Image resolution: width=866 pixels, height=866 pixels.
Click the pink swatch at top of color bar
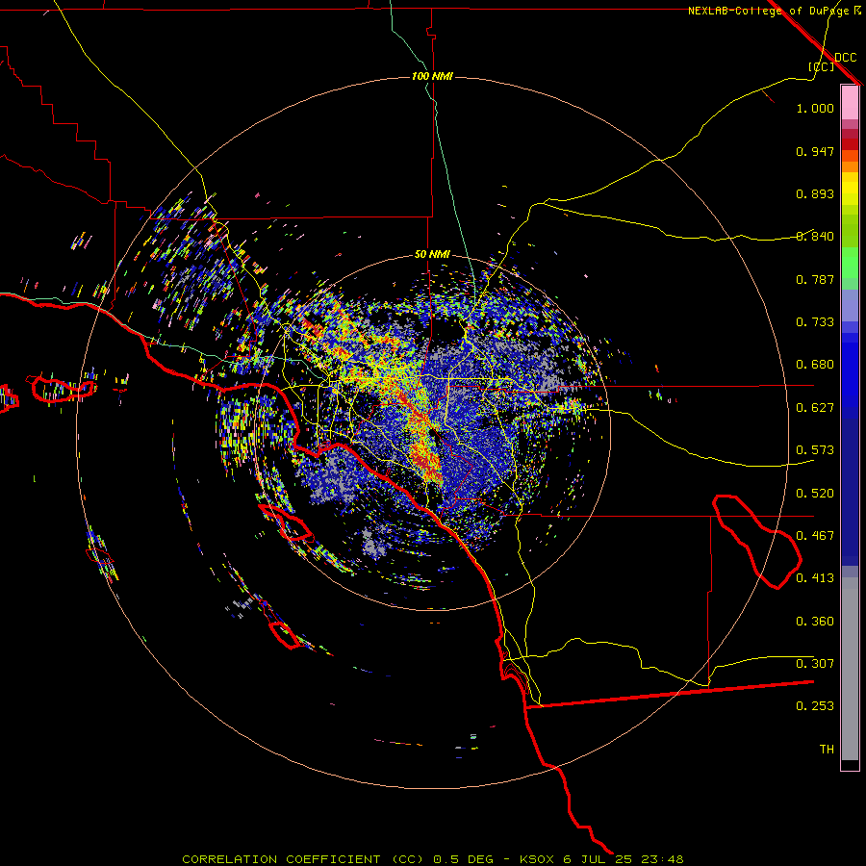coord(850,103)
